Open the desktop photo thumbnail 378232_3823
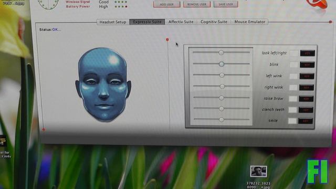The image size is (336, 189). [x=258, y=171]
